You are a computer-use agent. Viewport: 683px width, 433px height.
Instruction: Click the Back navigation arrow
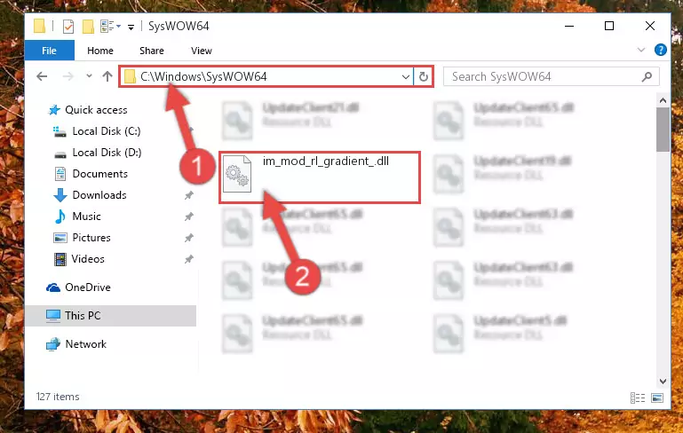42,76
